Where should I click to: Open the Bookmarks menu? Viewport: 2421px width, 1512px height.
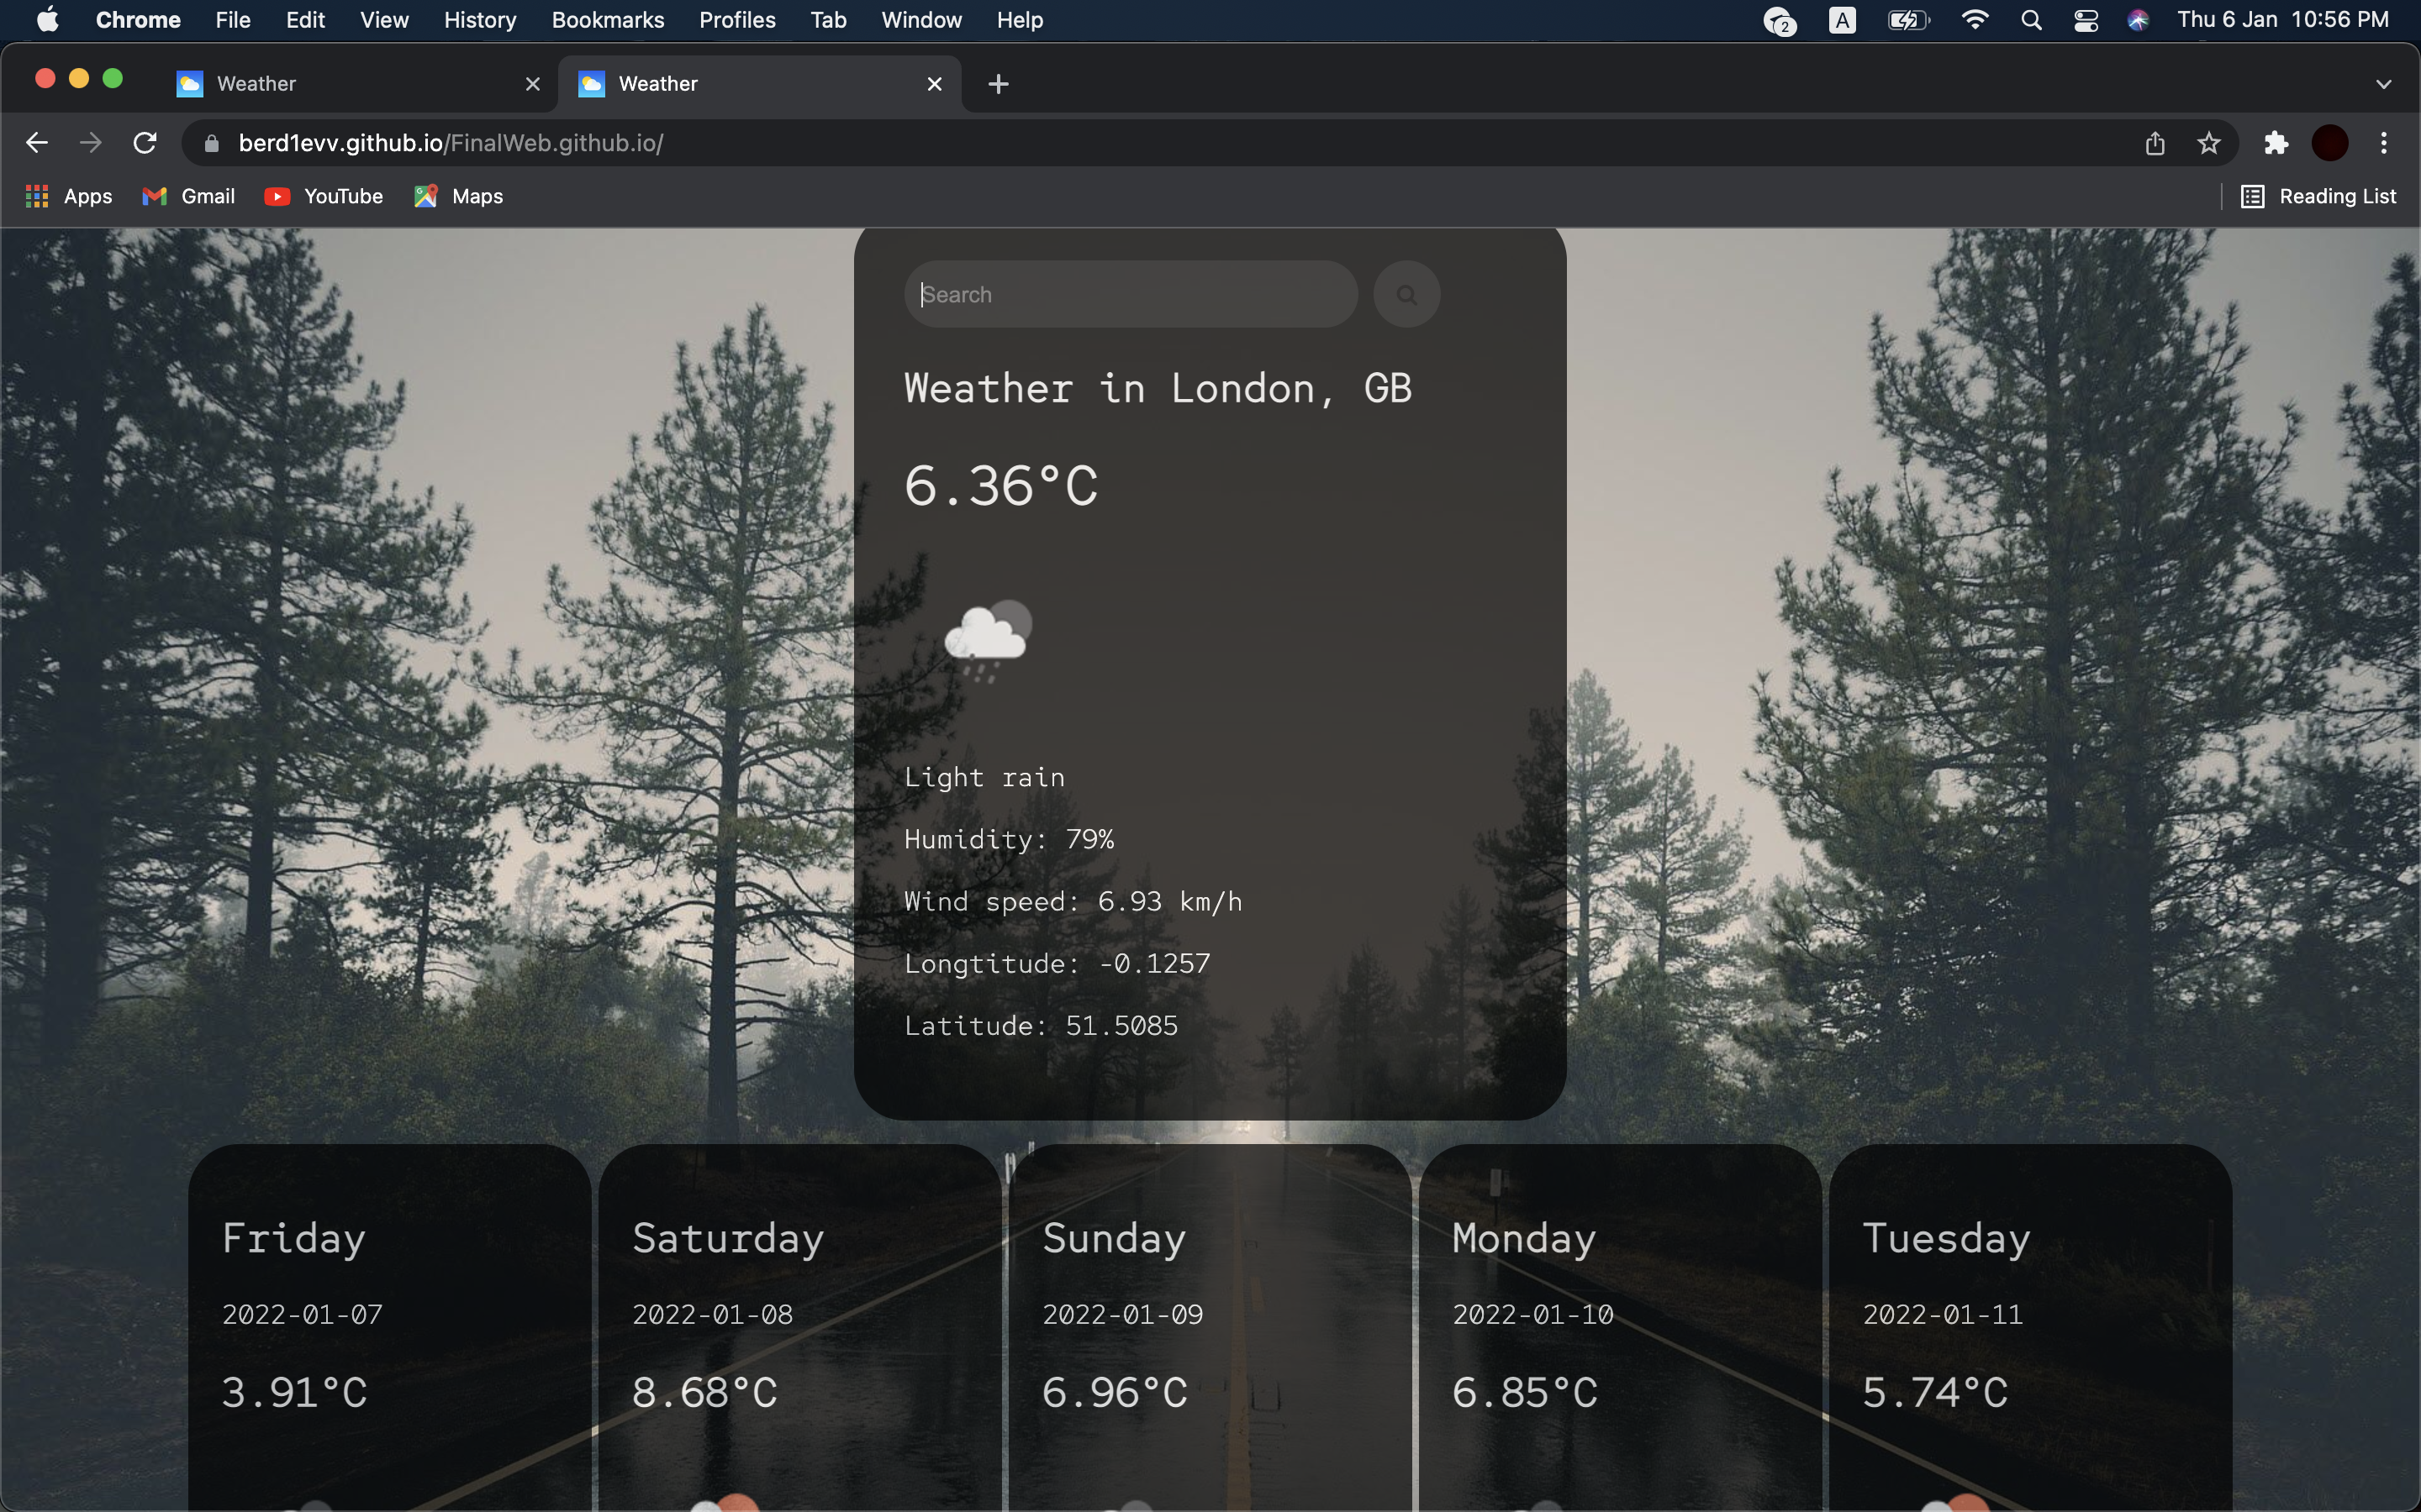click(607, 20)
